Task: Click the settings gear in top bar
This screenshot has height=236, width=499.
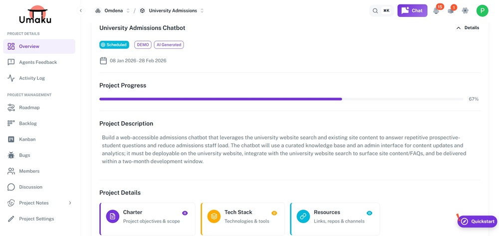Action: pyautogui.click(x=465, y=10)
